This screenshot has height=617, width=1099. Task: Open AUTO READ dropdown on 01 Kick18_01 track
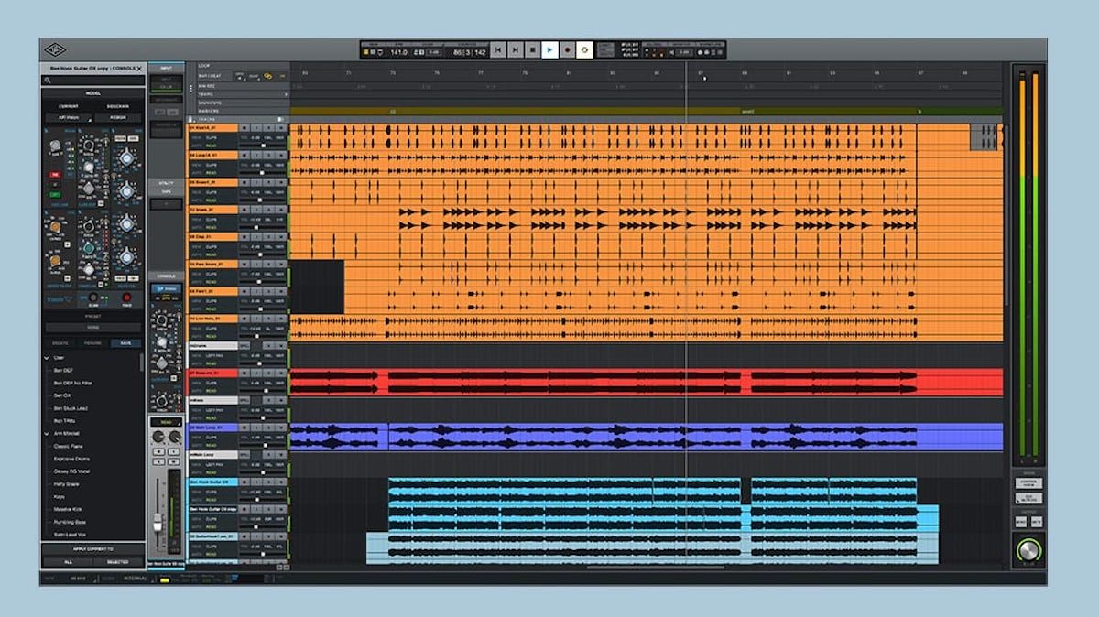click(x=211, y=146)
